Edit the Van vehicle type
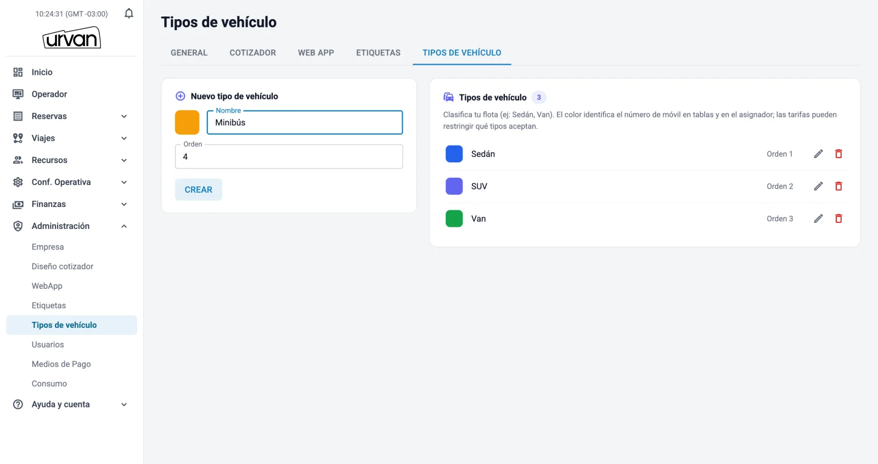Screen dimensions: 878x464 818,219
